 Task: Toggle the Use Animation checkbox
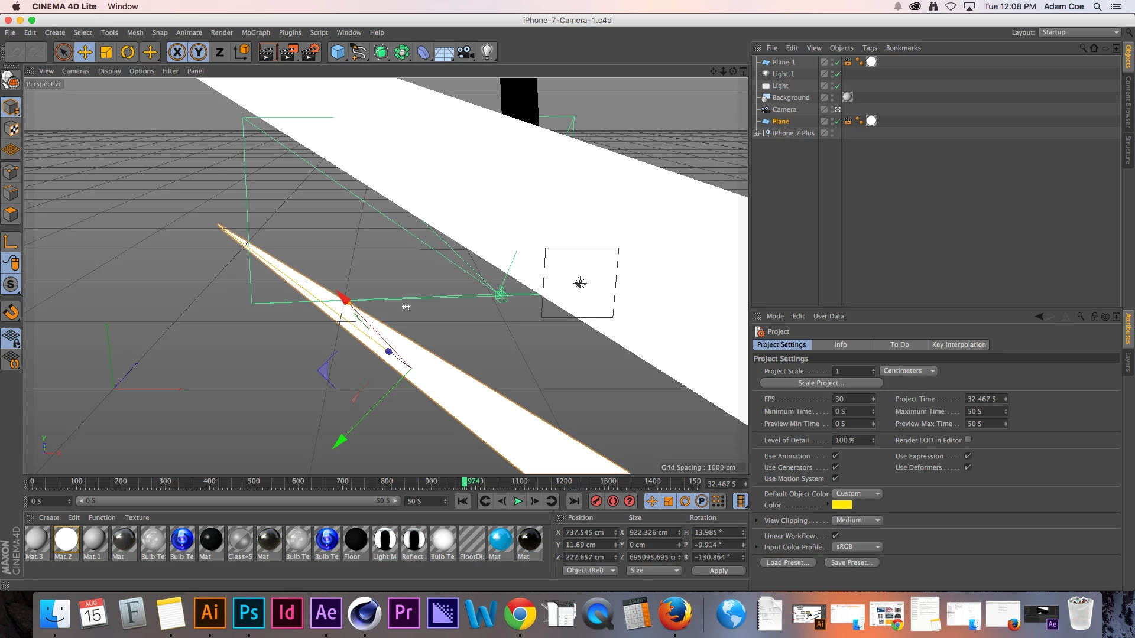click(835, 456)
